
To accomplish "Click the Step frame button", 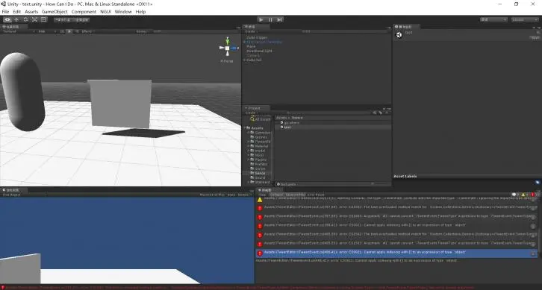I will click(279, 19).
